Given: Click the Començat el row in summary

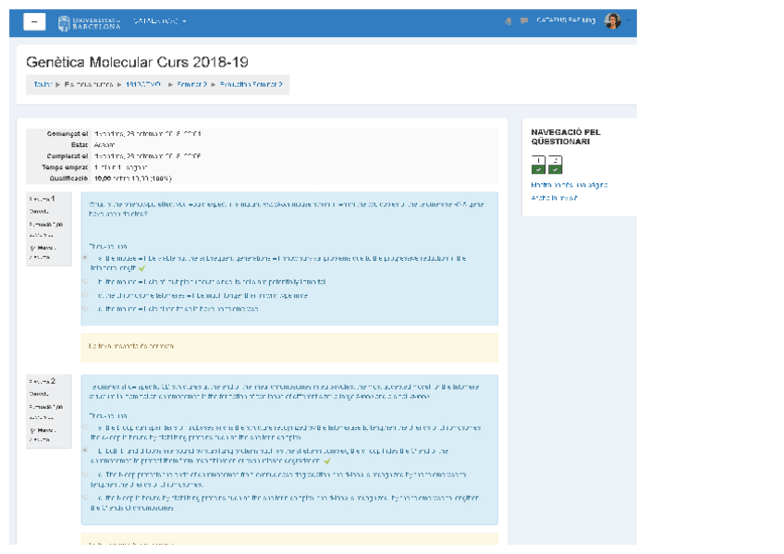Looking at the screenshot, I should tap(262, 134).
